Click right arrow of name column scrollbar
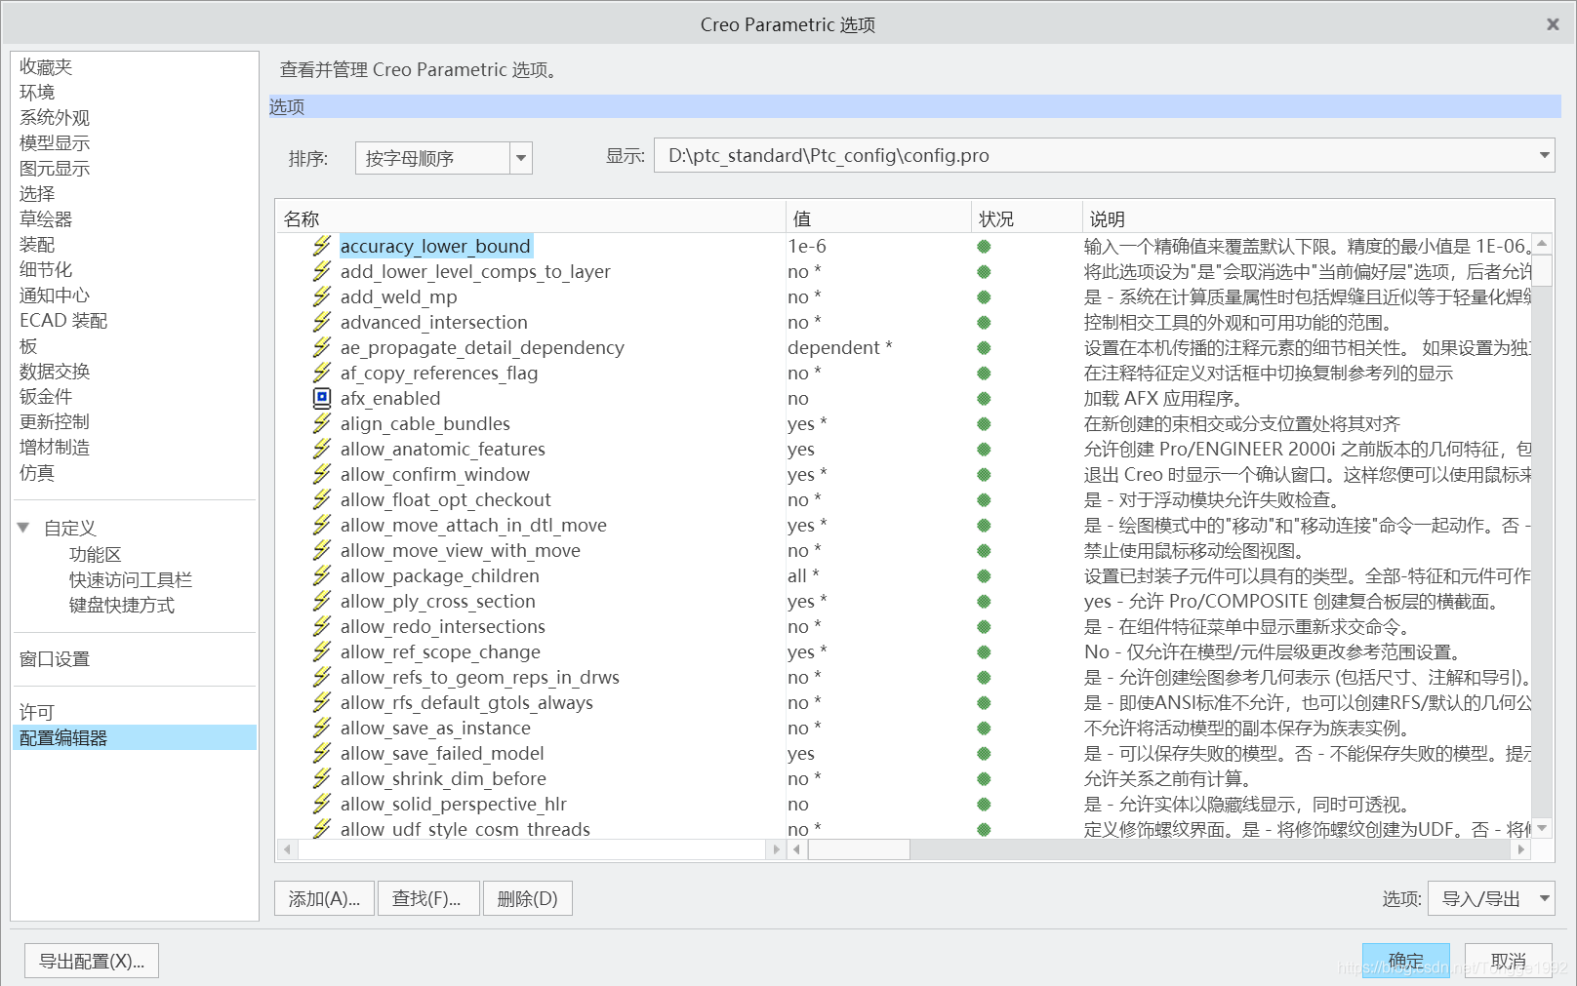The width and height of the screenshot is (1577, 986). pos(777,849)
